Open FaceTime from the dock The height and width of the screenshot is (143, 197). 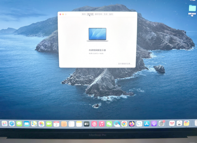(49, 124)
